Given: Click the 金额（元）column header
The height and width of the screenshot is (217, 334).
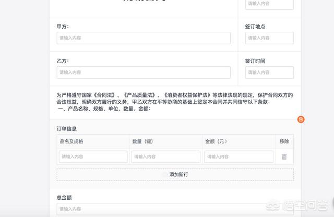Looking at the screenshot, I should pos(216,141).
